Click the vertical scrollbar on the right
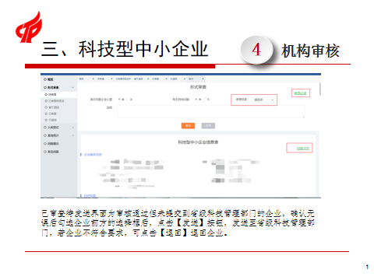This screenshot has width=374, height=280. click(320, 89)
